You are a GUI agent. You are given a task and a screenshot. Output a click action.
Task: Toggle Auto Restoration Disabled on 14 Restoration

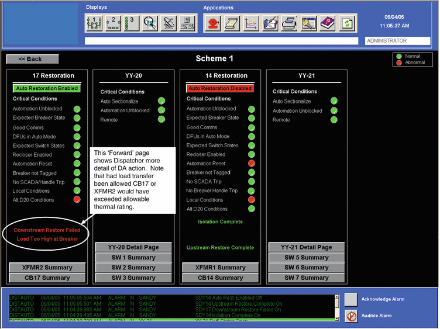(x=219, y=88)
